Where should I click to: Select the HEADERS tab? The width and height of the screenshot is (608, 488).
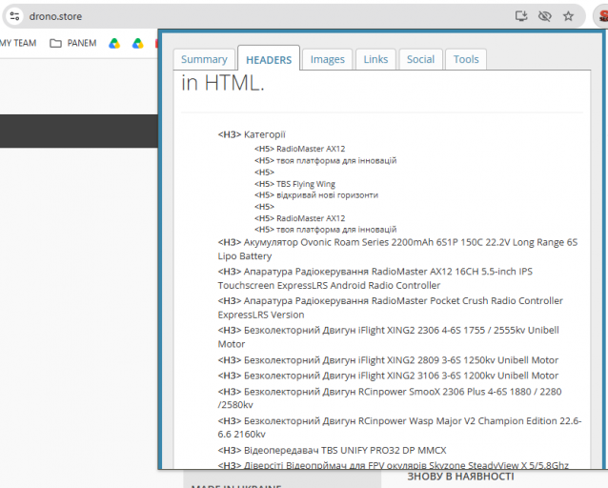[x=269, y=59]
